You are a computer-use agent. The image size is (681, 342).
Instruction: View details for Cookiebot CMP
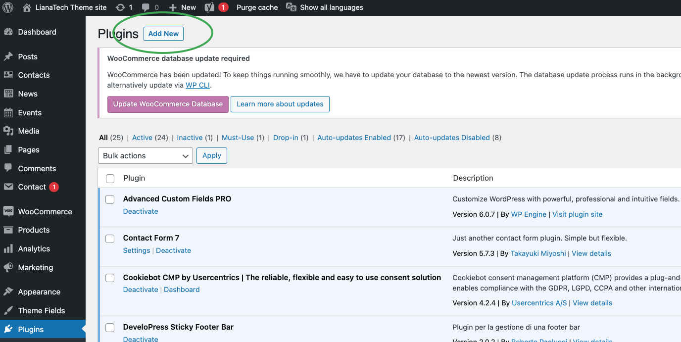click(592, 303)
